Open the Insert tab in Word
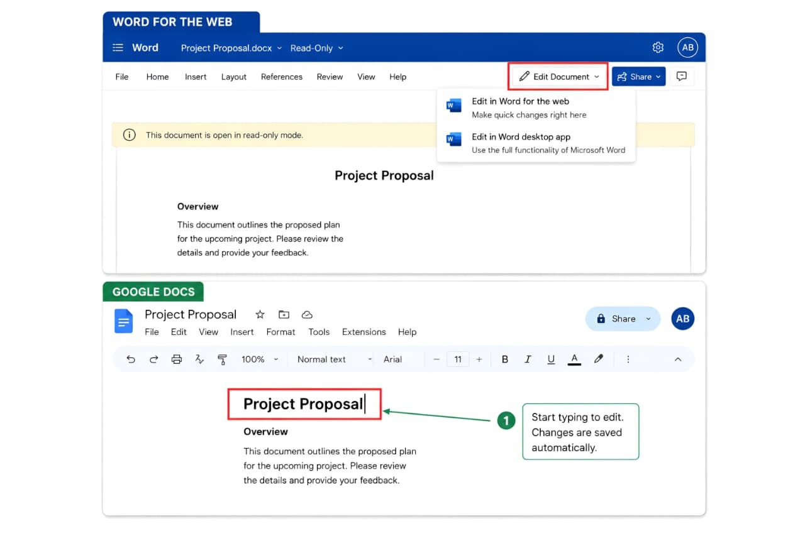Viewport: 805px width, 536px height. [196, 77]
